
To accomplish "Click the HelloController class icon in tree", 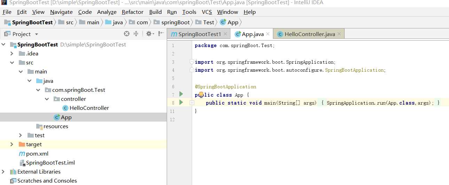I will 65,108.
